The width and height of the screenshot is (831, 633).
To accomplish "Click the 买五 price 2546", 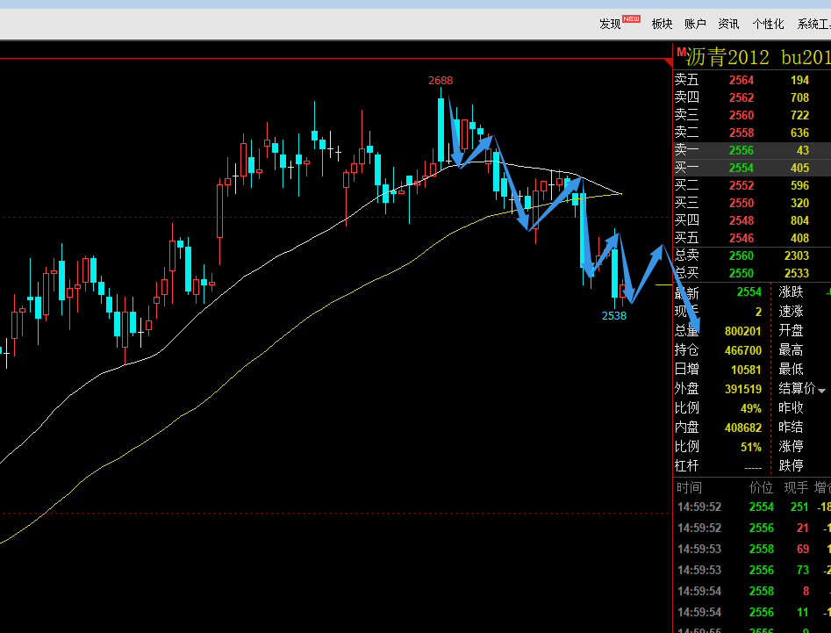I will click(741, 238).
